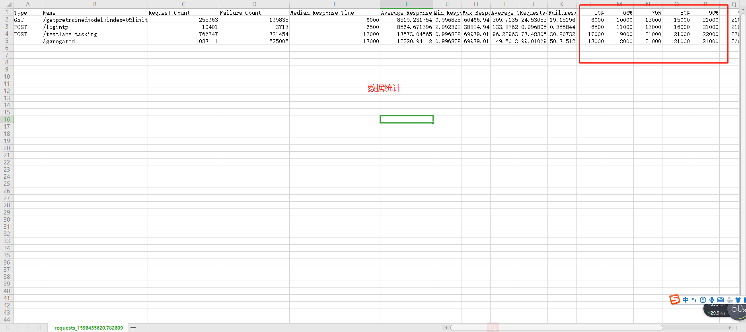Click horizontal scrollbar right arrow
This screenshot has height=332, width=746.
coord(730,328)
